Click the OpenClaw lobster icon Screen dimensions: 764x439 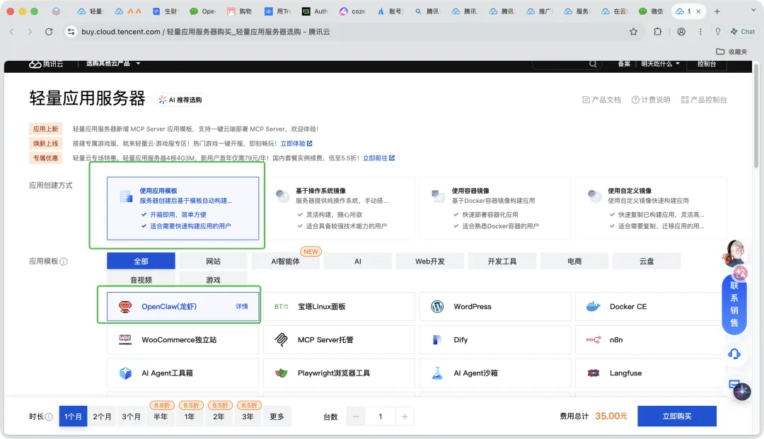pyautogui.click(x=125, y=307)
